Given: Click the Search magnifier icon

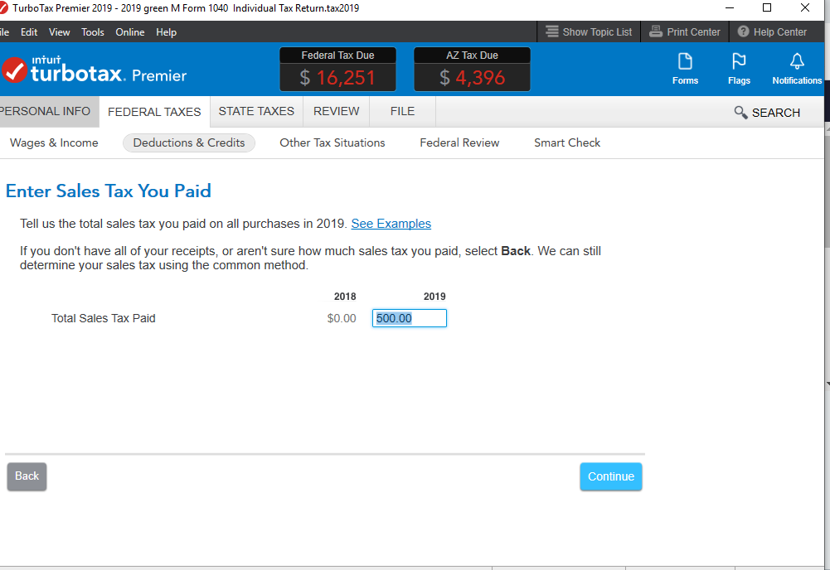Looking at the screenshot, I should point(740,113).
